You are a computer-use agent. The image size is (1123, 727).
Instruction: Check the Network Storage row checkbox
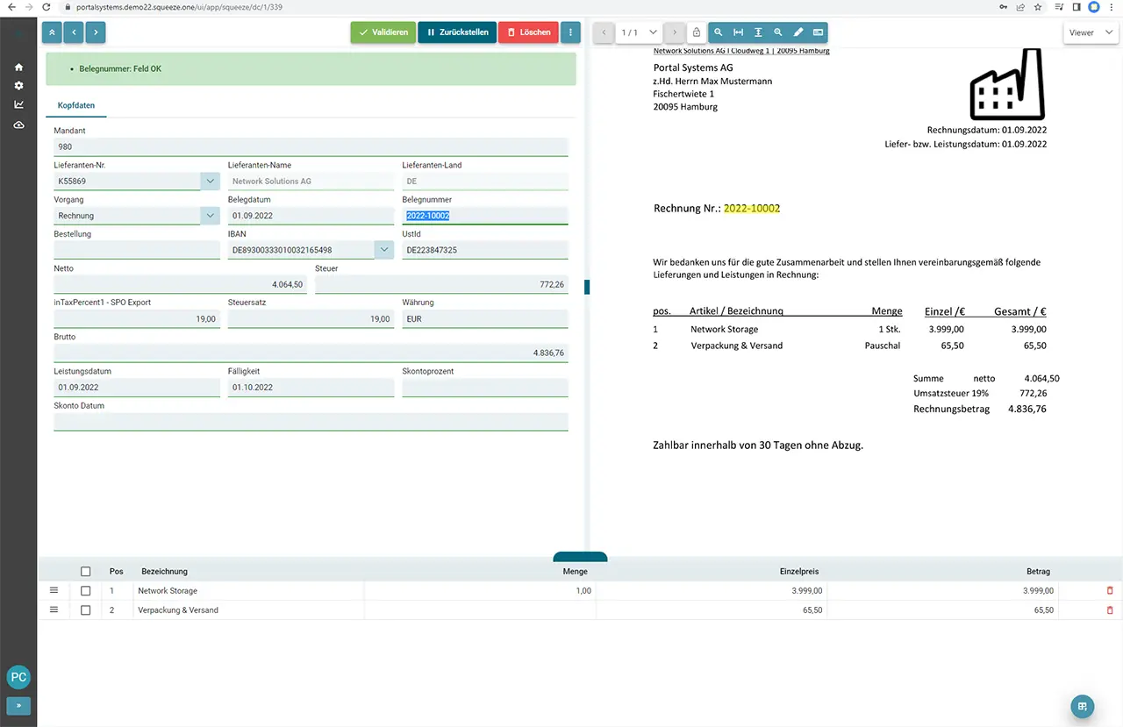click(x=85, y=591)
